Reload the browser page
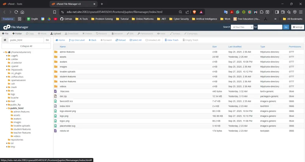305x162 pixels. (x=16, y=12)
